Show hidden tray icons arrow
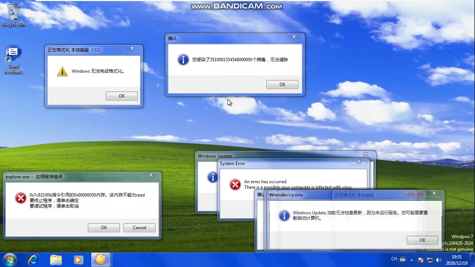 click(412, 260)
